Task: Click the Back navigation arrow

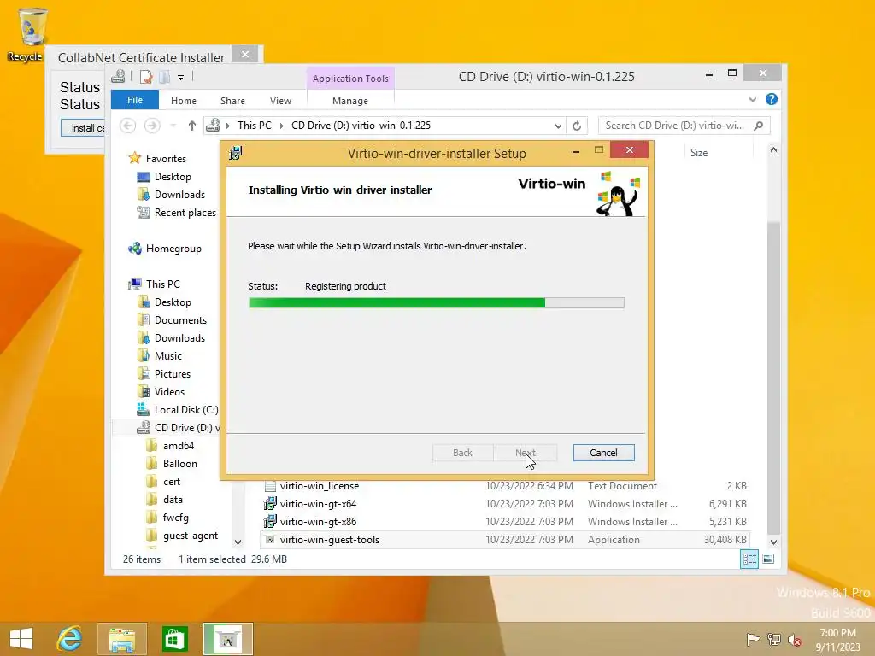Action: coord(128,126)
